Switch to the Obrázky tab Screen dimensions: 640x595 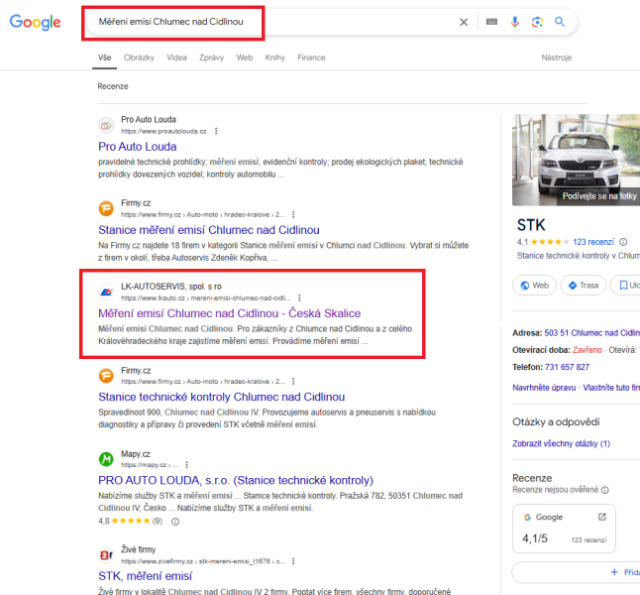[139, 58]
